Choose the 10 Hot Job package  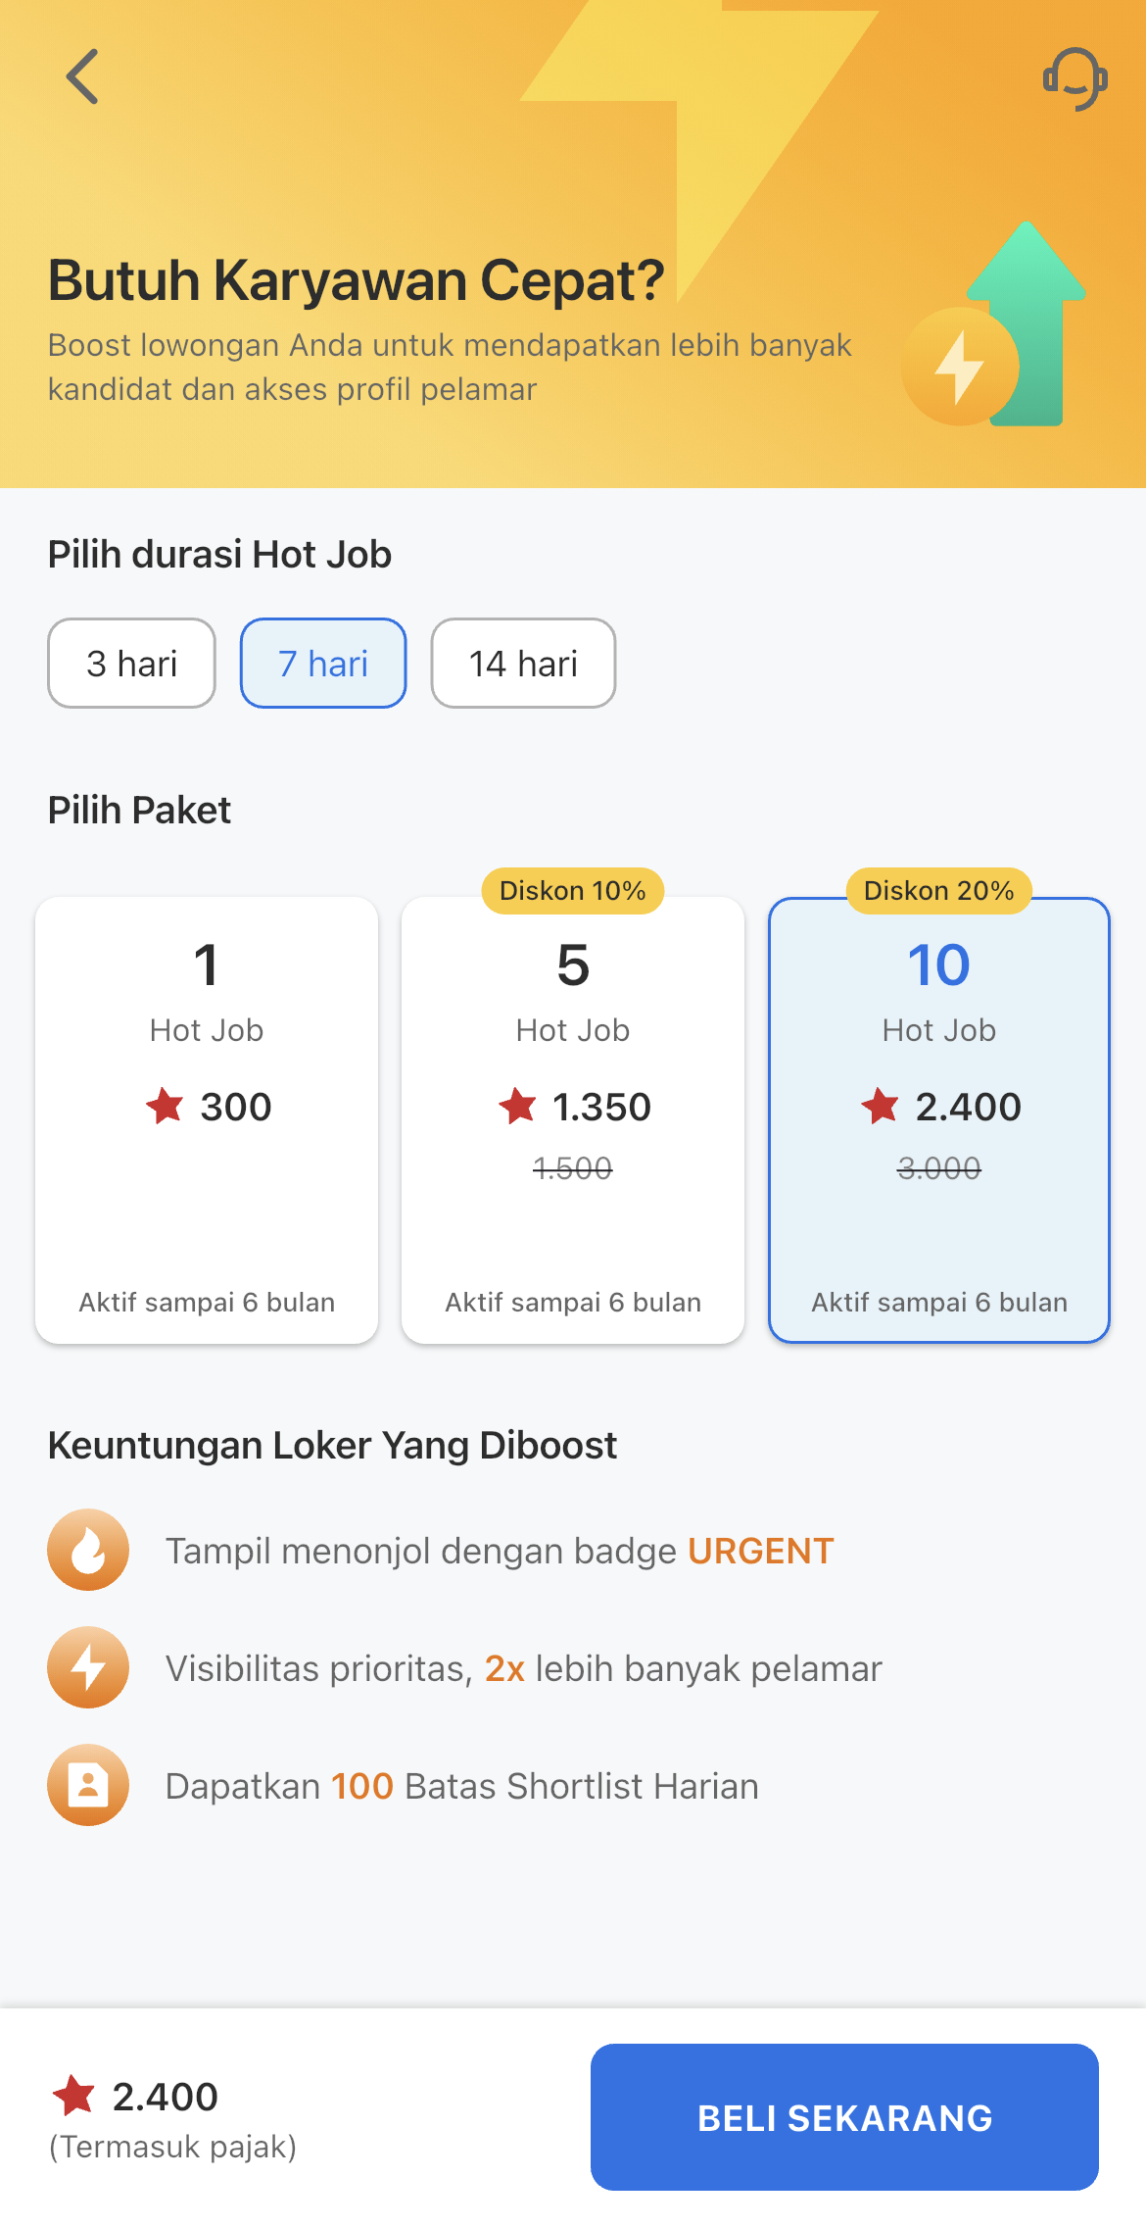pos(939,1119)
